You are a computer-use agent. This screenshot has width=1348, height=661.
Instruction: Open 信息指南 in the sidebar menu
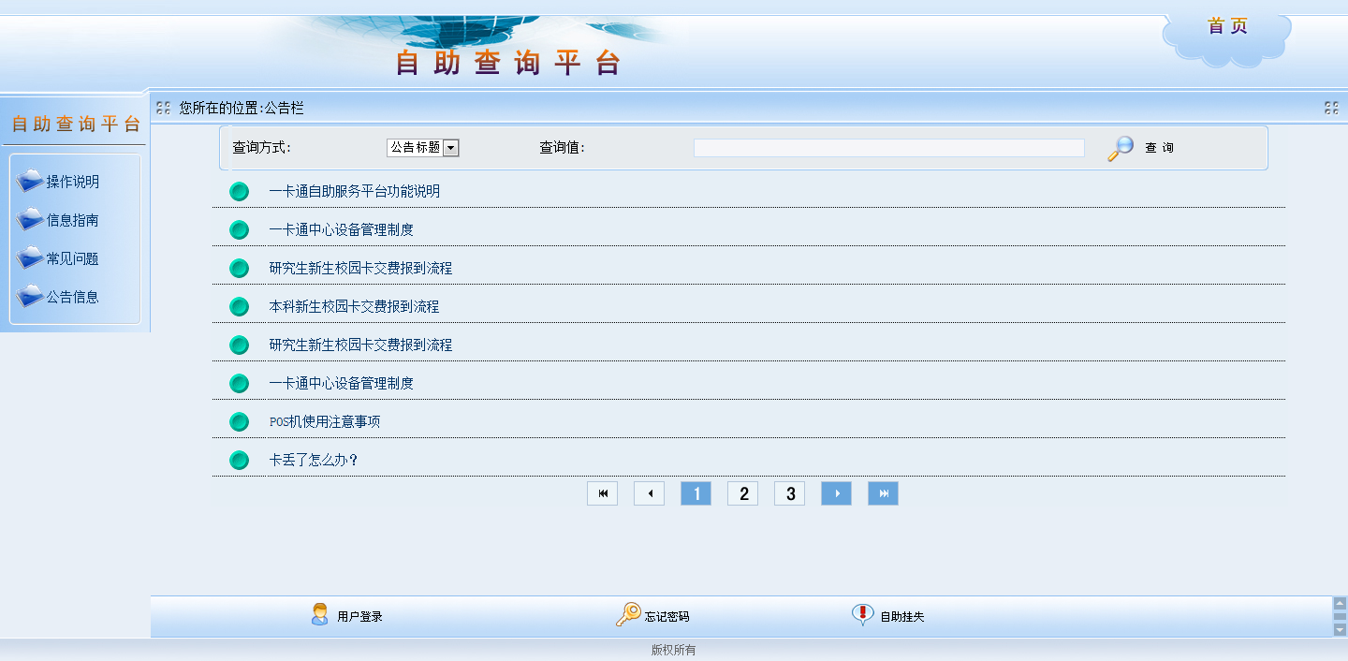click(x=72, y=220)
